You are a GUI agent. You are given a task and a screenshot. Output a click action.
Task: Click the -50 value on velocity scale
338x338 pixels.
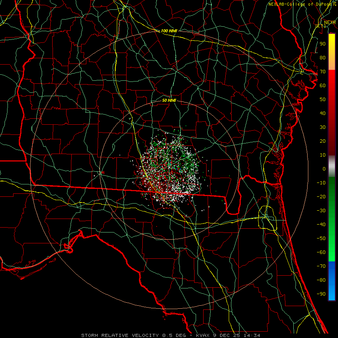pyautogui.click(x=321, y=238)
